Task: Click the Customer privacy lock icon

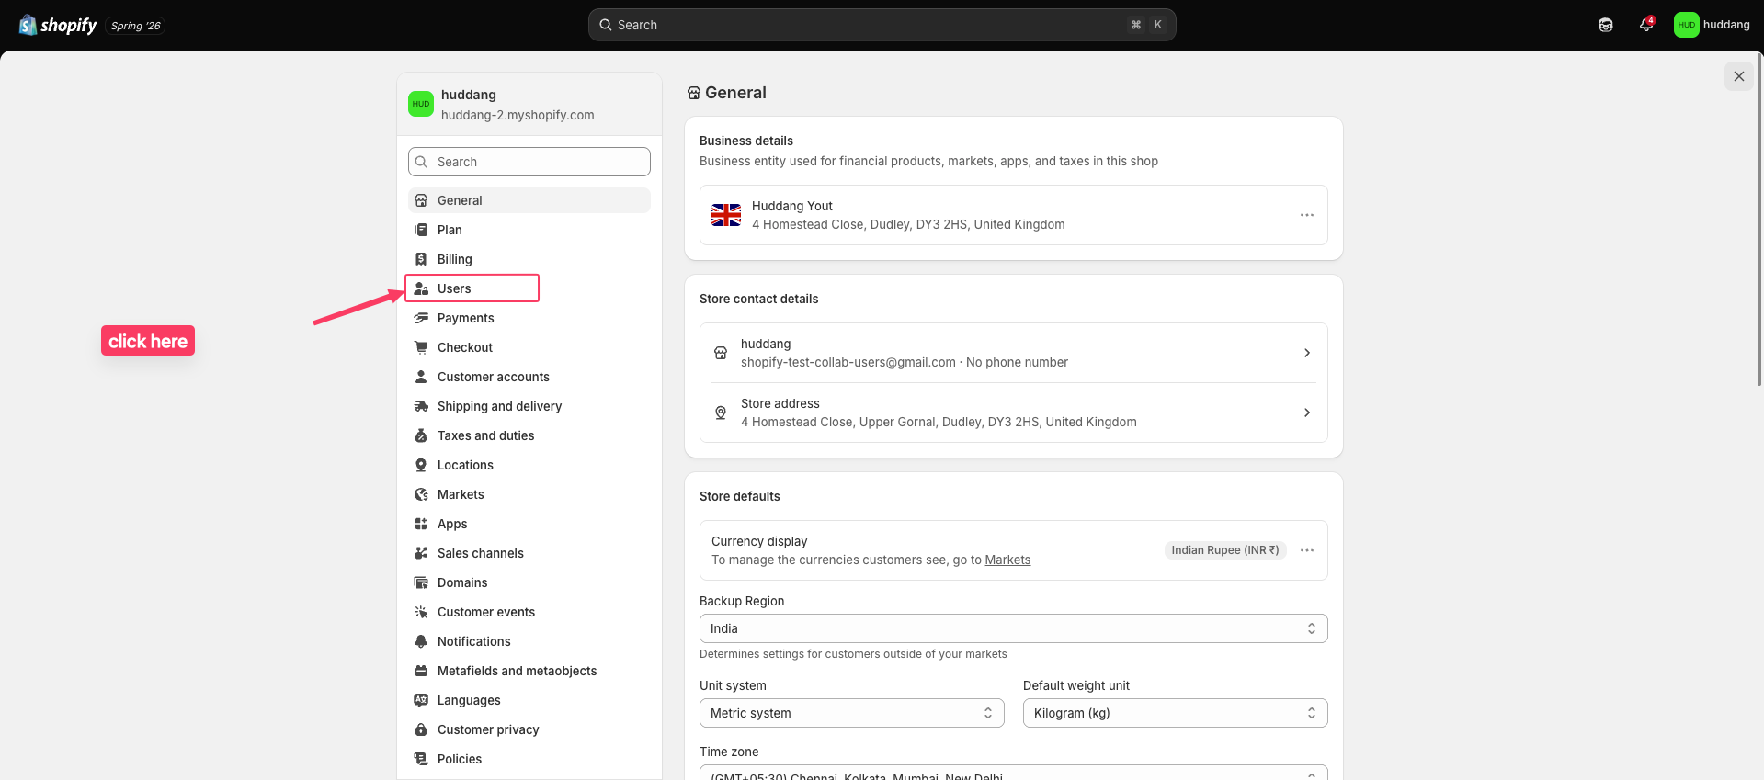Action: [421, 729]
